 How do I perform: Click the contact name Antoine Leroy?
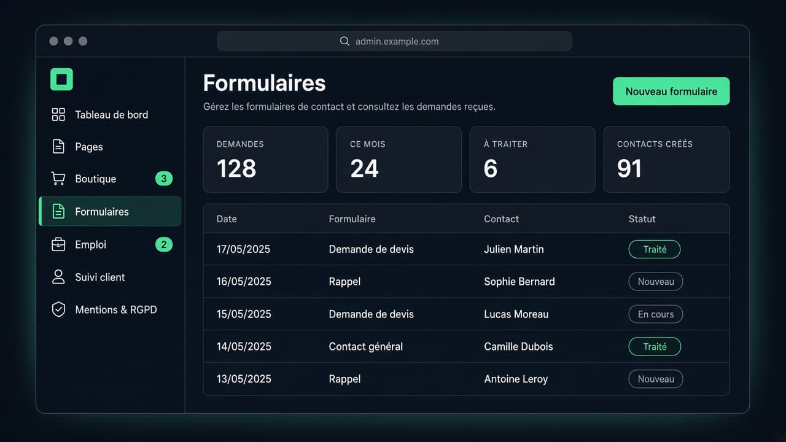pyautogui.click(x=516, y=379)
